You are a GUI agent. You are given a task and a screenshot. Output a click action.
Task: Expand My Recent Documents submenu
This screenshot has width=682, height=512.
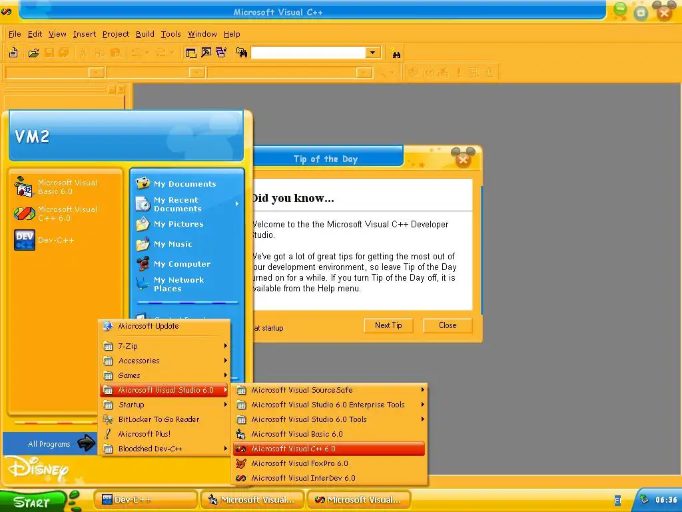pyautogui.click(x=187, y=204)
